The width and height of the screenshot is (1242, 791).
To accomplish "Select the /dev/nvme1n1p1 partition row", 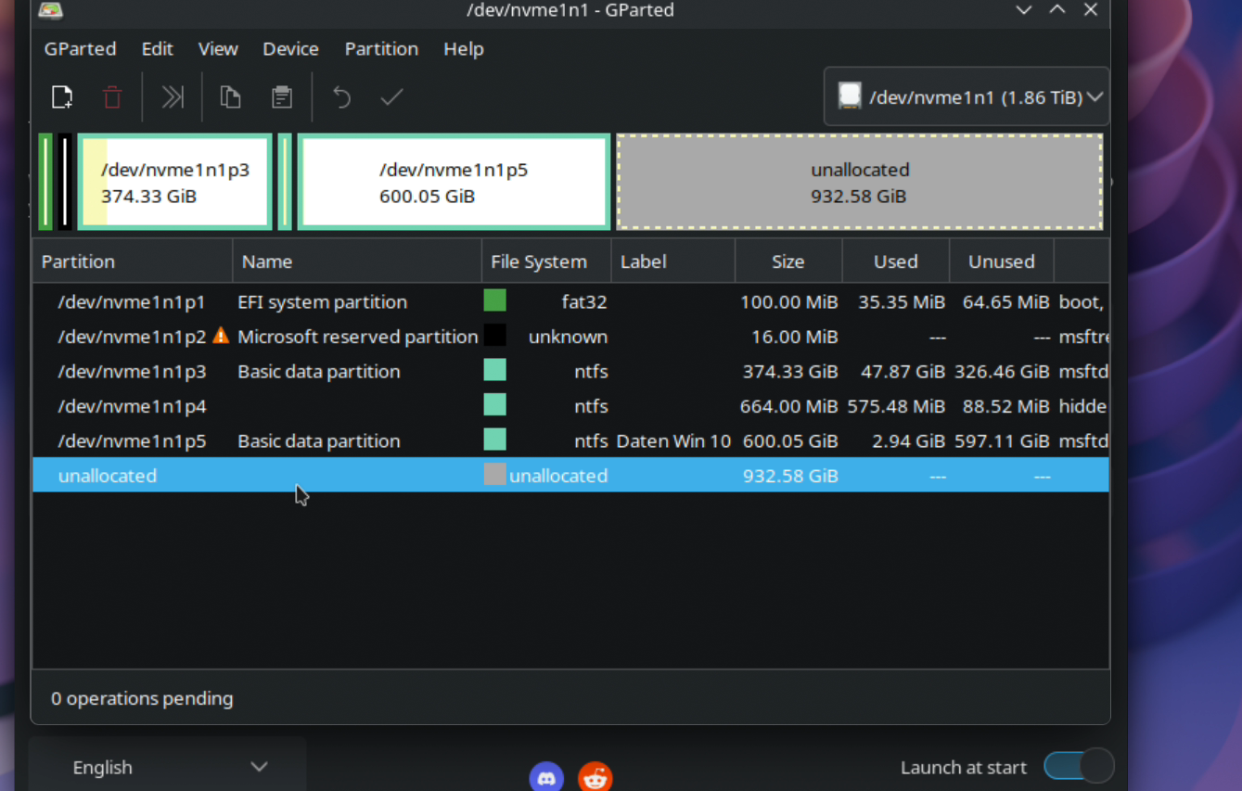I will [x=570, y=301].
